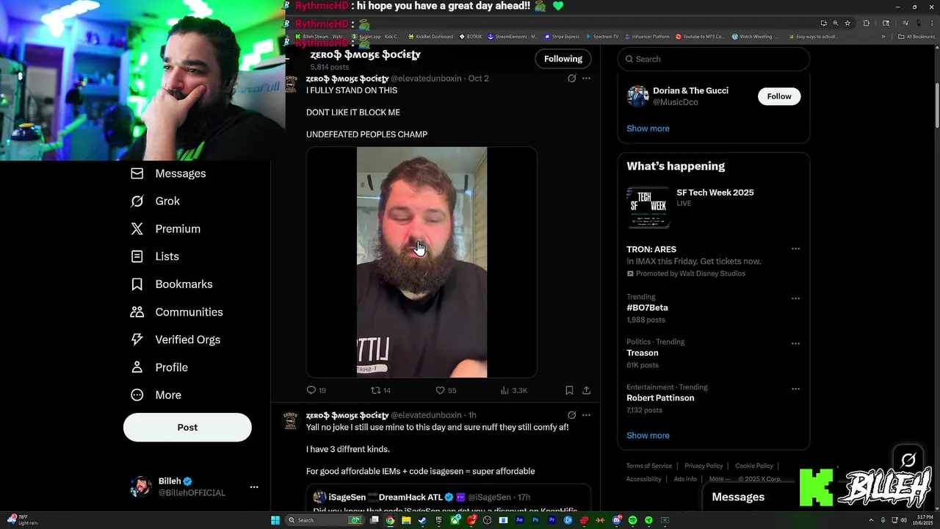Open the #BO7Beta trending topic
The image size is (940, 529).
coord(647,308)
